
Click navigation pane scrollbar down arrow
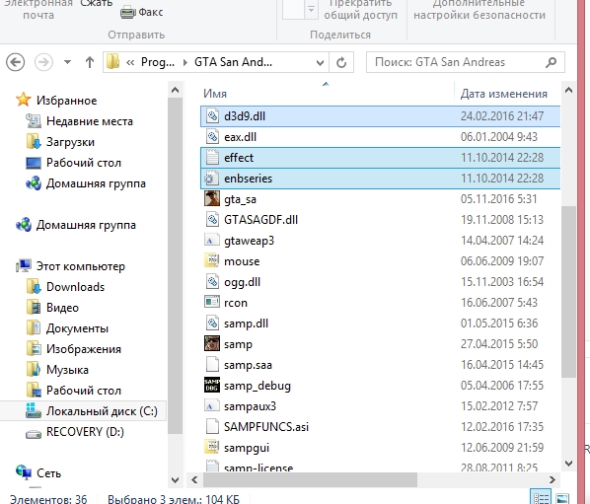175,480
